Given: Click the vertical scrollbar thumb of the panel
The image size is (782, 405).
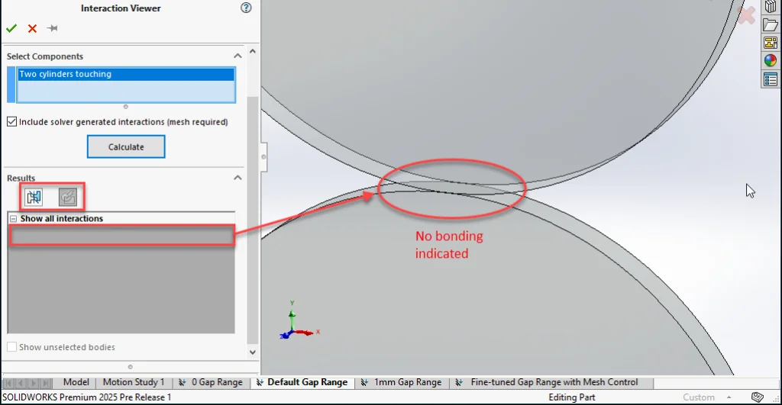Looking at the screenshot, I should point(252,220).
